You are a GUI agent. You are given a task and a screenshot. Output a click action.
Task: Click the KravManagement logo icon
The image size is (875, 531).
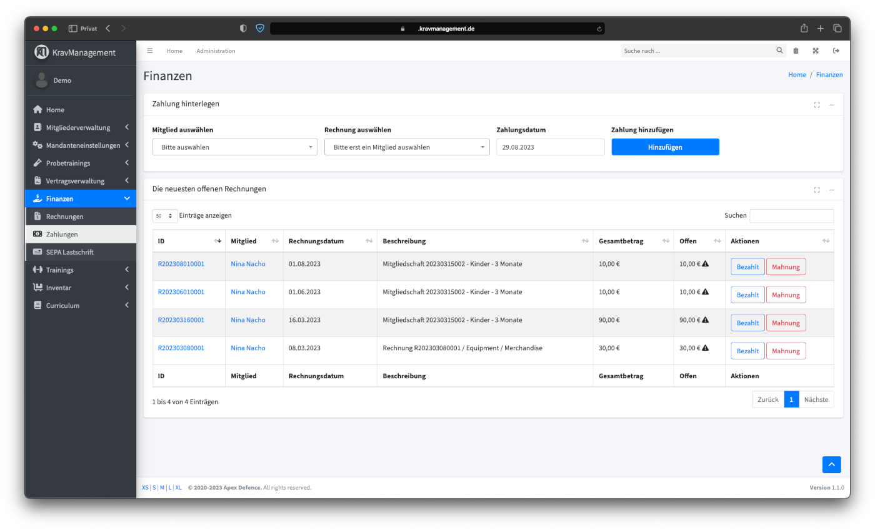click(x=41, y=52)
